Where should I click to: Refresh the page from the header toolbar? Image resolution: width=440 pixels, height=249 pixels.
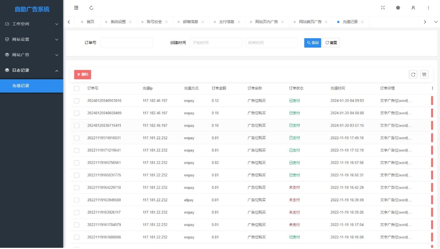point(91,8)
